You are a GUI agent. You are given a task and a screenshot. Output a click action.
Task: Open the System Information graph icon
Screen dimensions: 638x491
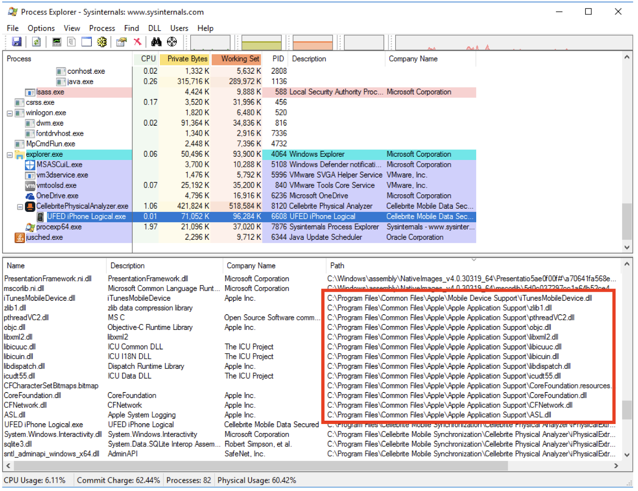(x=57, y=42)
